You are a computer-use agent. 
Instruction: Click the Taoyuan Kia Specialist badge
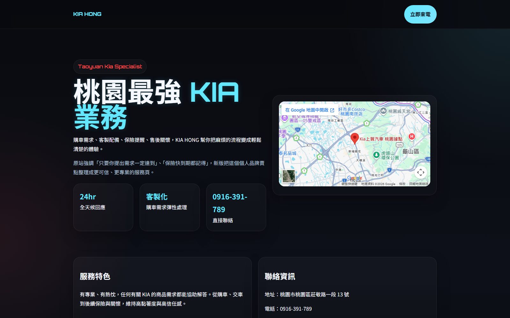pos(110,66)
